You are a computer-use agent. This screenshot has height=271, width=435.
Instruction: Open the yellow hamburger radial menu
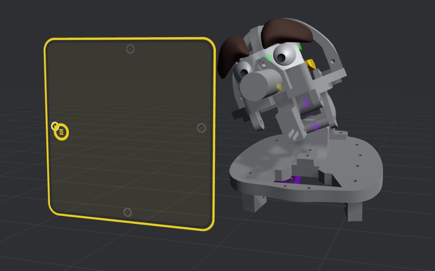(61, 132)
